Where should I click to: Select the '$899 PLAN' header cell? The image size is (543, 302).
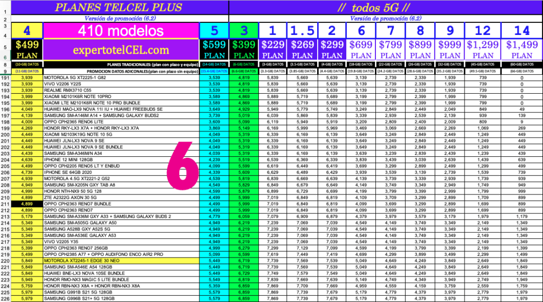coord(420,50)
